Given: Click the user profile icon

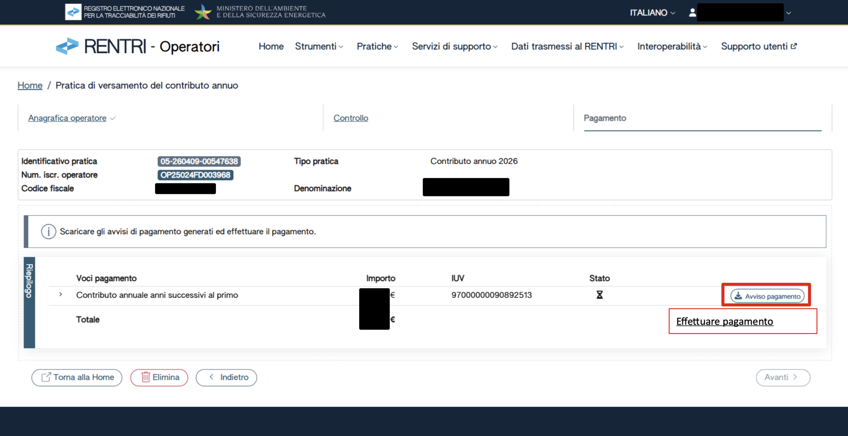Looking at the screenshot, I should [692, 13].
